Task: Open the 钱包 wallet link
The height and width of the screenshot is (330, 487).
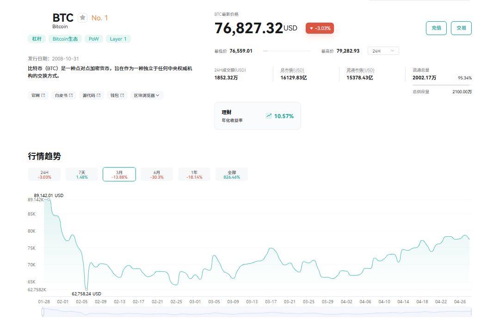Action: tap(117, 96)
